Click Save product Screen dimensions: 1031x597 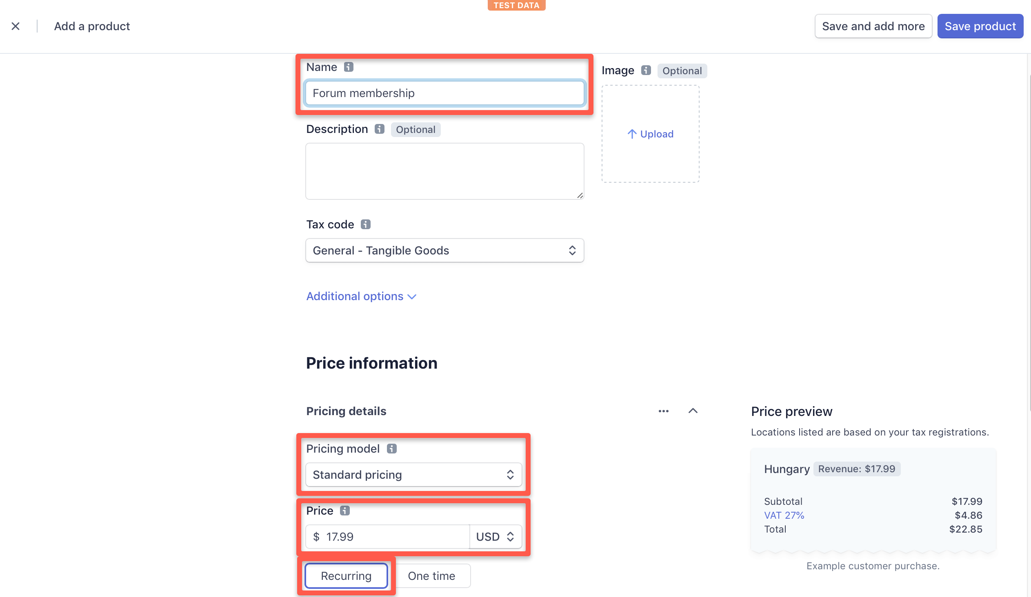click(x=980, y=26)
